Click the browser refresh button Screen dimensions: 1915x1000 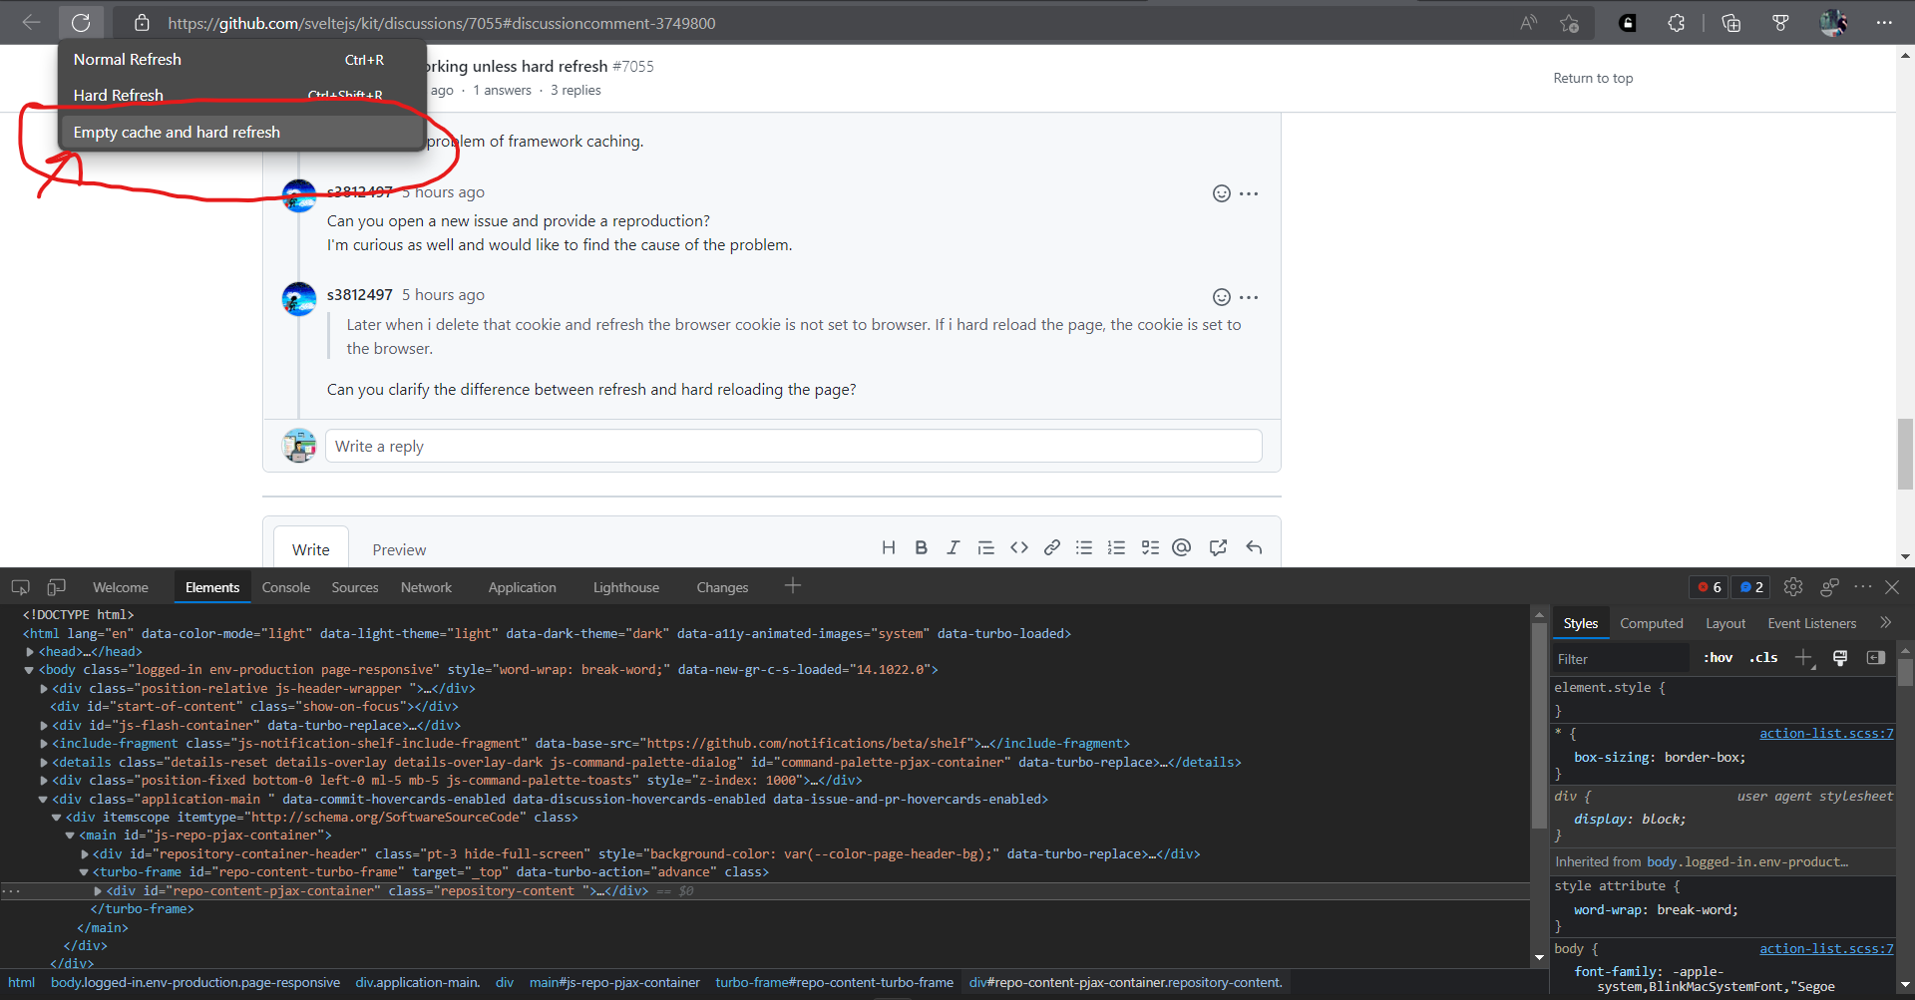click(81, 22)
